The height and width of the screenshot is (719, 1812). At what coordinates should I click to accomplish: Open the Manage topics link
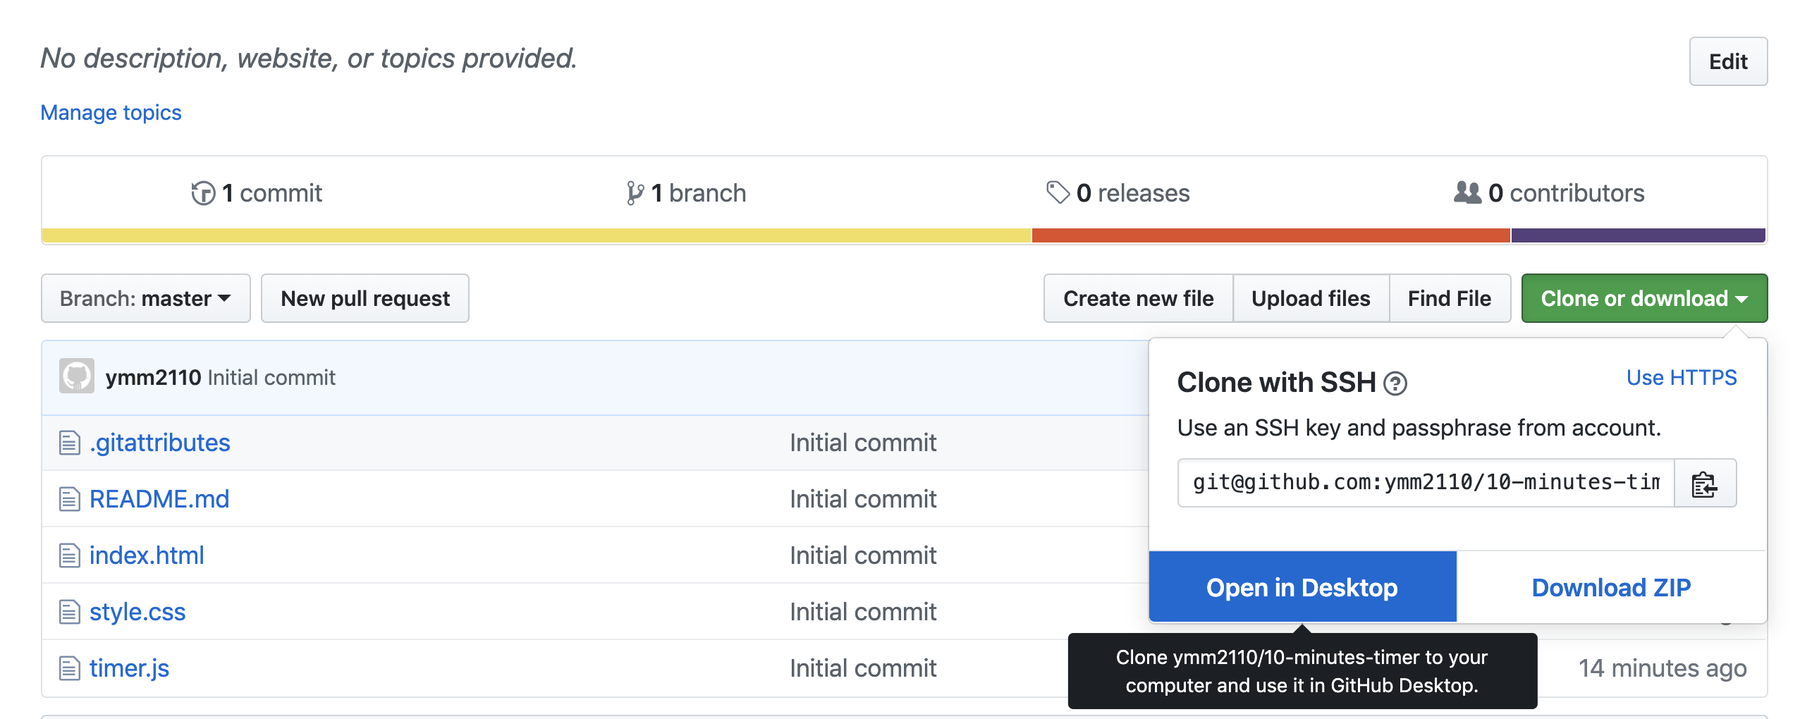[111, 112]
